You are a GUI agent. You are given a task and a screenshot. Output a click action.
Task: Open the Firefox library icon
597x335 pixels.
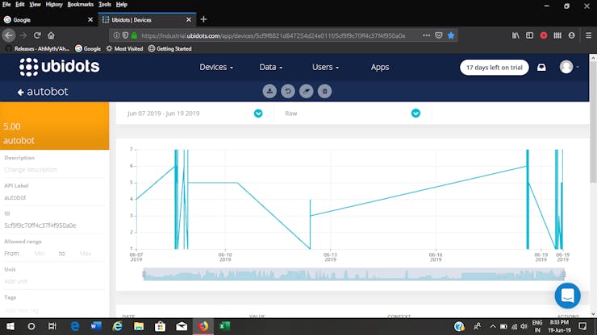pos(516,35)
